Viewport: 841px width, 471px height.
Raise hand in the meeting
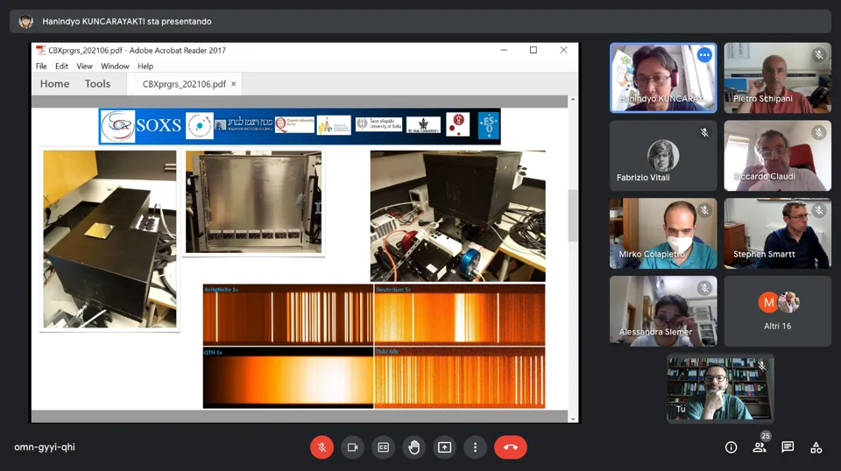point(413,447)
